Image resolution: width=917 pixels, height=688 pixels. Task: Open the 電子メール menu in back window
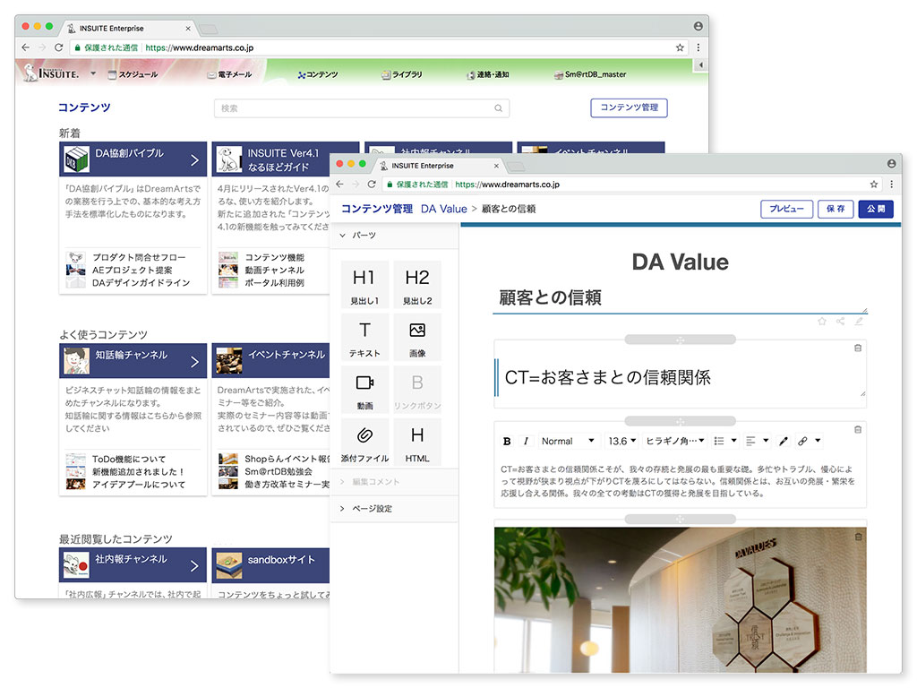pos(230,74)
